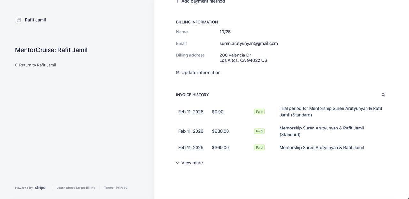
Task: Open Return to Rafit Jamil link
Action: [x=37, y=65]
